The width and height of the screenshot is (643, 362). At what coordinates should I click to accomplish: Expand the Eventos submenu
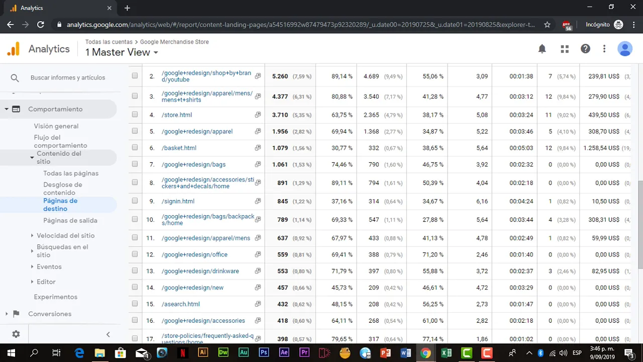(32, 266)
